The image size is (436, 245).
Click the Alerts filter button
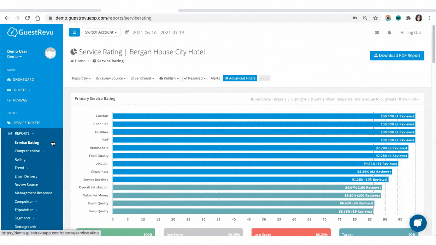(215, 78)
